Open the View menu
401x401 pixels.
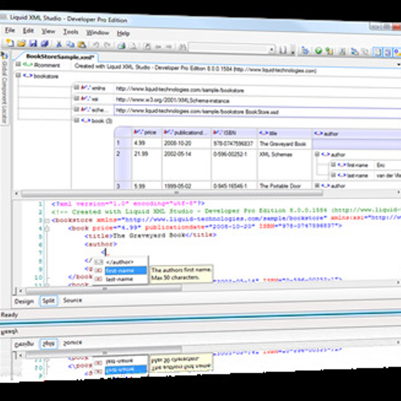48,31
